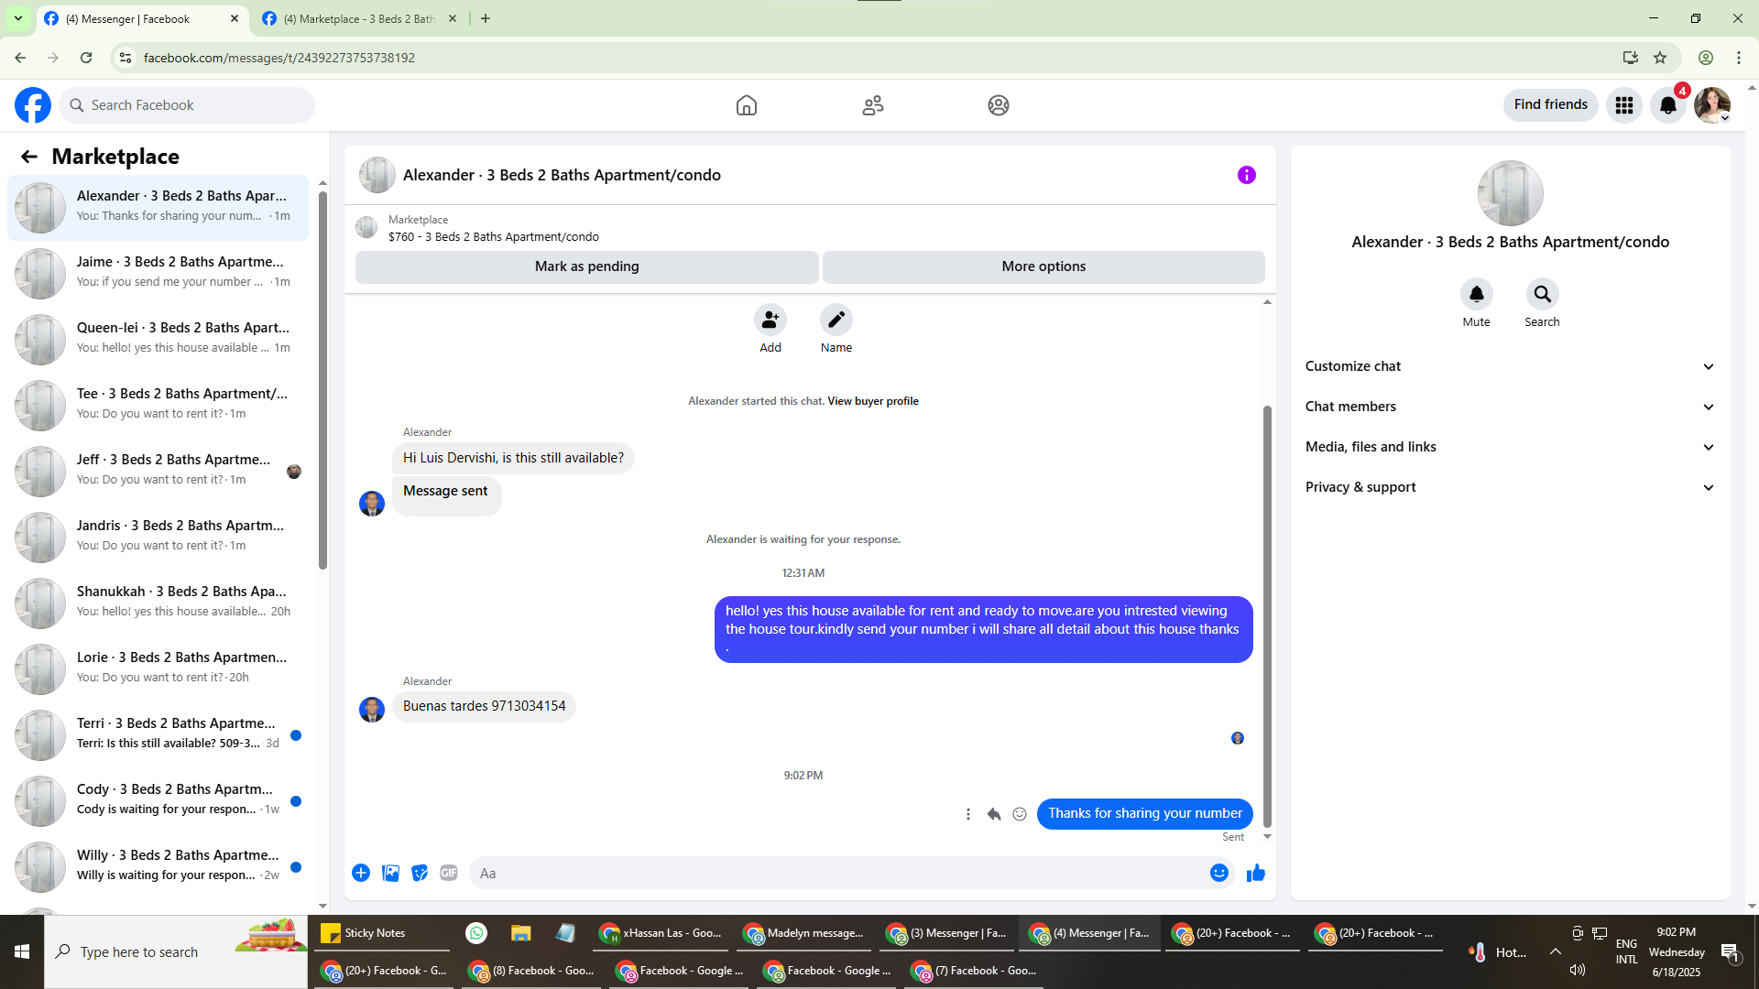Open the browser tab search dropdown
The image size is (1759, 989).
17,18
